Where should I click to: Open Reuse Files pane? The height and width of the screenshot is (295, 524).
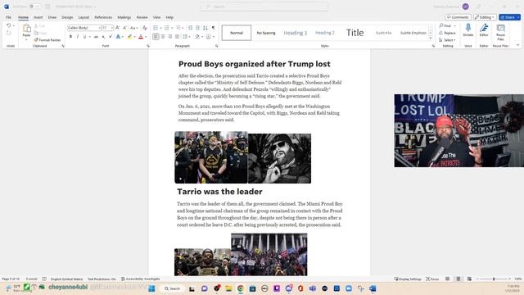tap(500, 32)
